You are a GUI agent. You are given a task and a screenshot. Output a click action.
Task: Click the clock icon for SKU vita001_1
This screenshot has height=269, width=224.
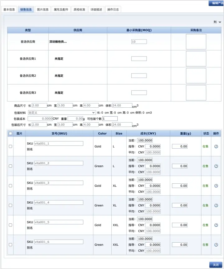point(216,146)
